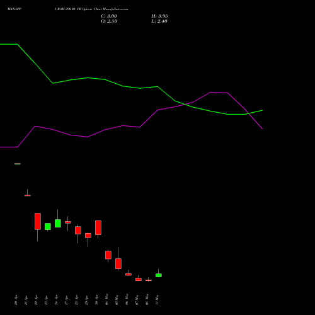This screenshot has width=315, height=315.
Task: Click the '06 May' date label
Action: click(127, 299)
